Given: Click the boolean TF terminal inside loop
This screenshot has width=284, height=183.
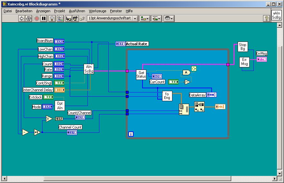Looking at the screenshot, I should pyautogui.click(x=173, y=82).
